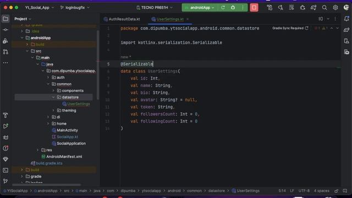Open the Project tool window icon
Viewport: 352px width, 198px height.
[5, 19]
